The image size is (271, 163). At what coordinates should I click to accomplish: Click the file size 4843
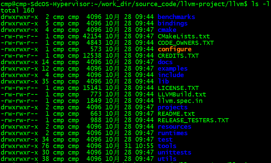[94, 43]
